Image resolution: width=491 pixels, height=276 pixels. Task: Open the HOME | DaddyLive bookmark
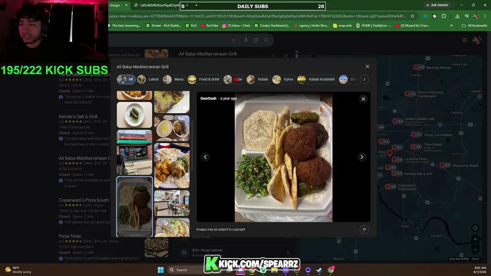(374, 26)
